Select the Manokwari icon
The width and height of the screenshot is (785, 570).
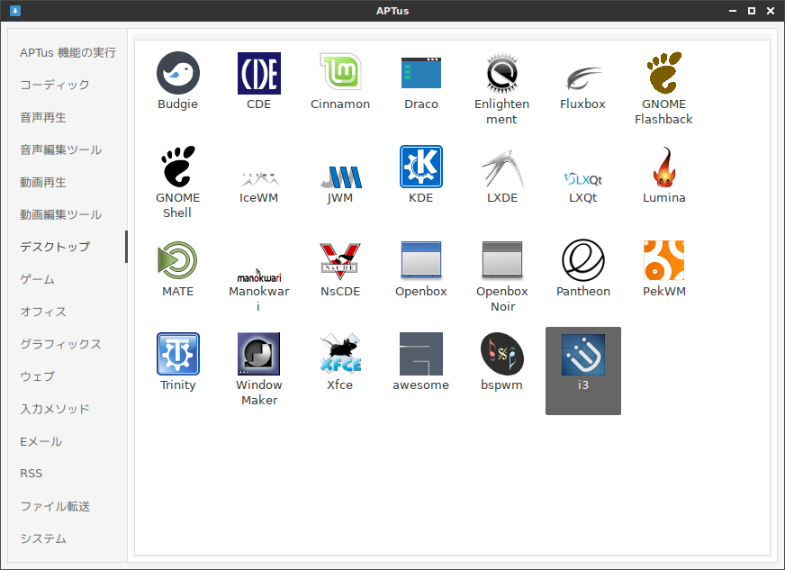point(259,276)
